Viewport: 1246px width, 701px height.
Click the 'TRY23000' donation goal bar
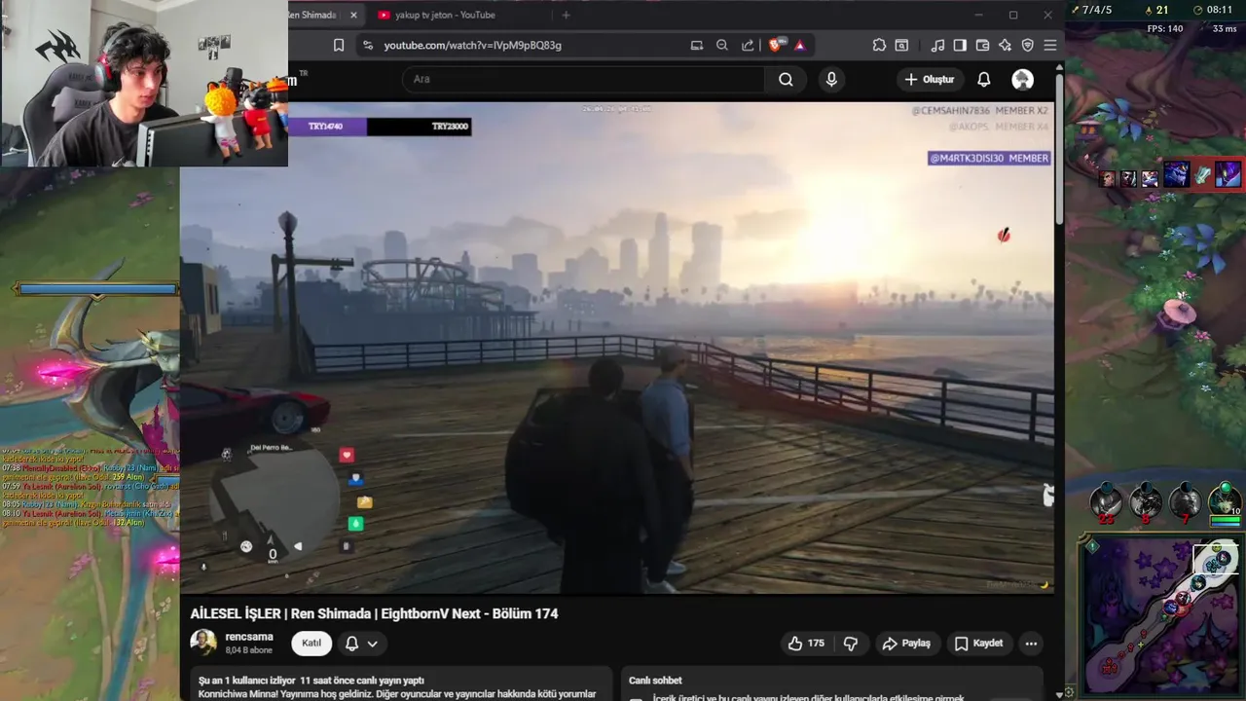(x=380, y=127)
